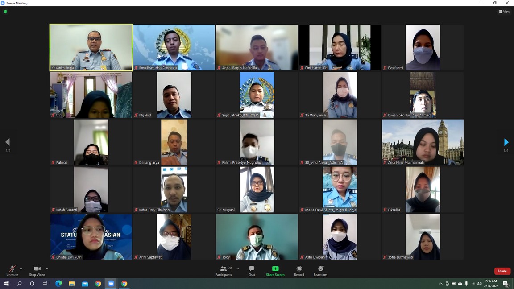
Task: Open the Reactions menu
Action: tap(320, 270)
